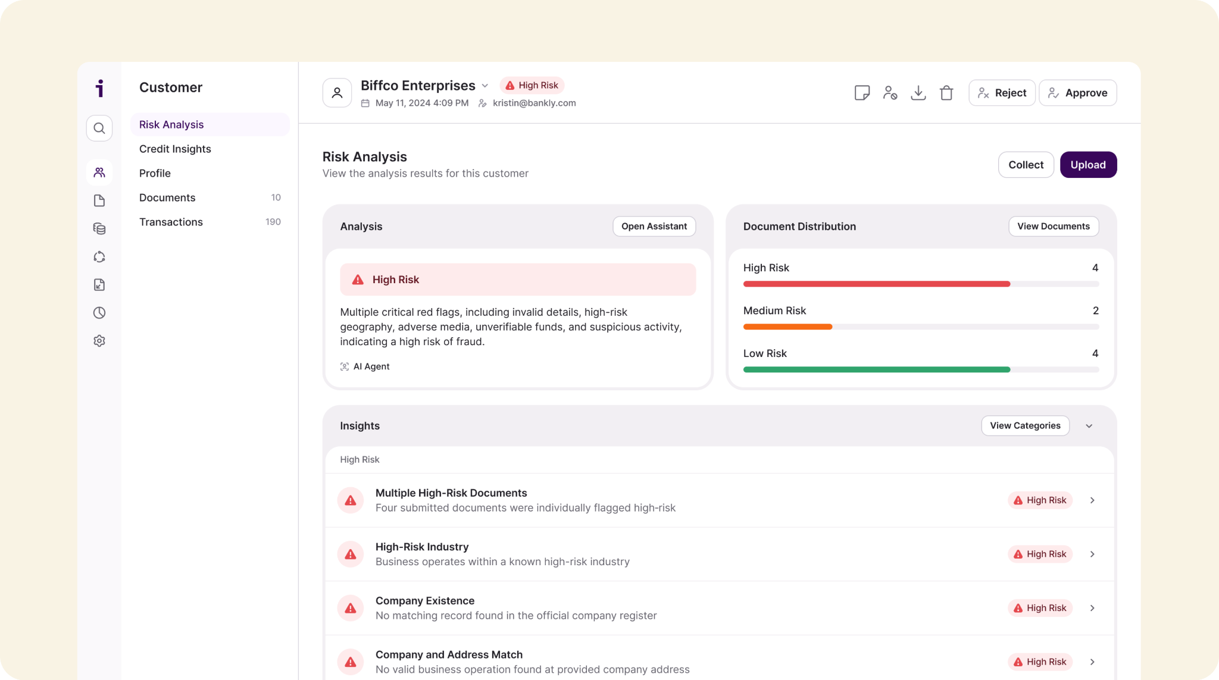Click the High Risk tag on High-Risk Industry
Image resolution: width=1219 pixels, height=680 pixels.
point(1040,554)
